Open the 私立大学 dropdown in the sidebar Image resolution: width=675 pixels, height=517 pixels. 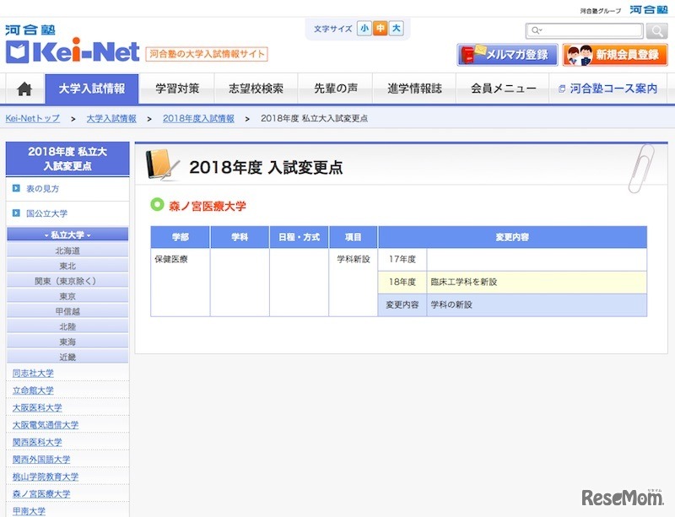pyautogui.click(x=67, y=234)
